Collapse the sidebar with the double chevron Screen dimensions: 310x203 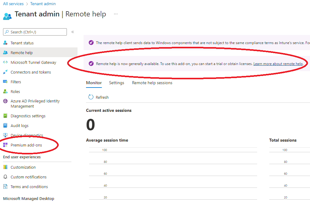73,32
